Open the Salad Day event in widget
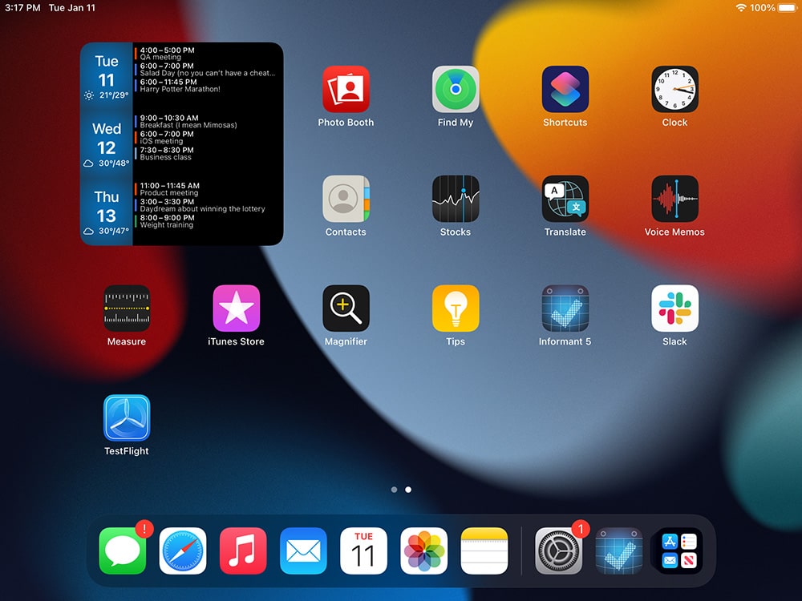 pos(209,70)
